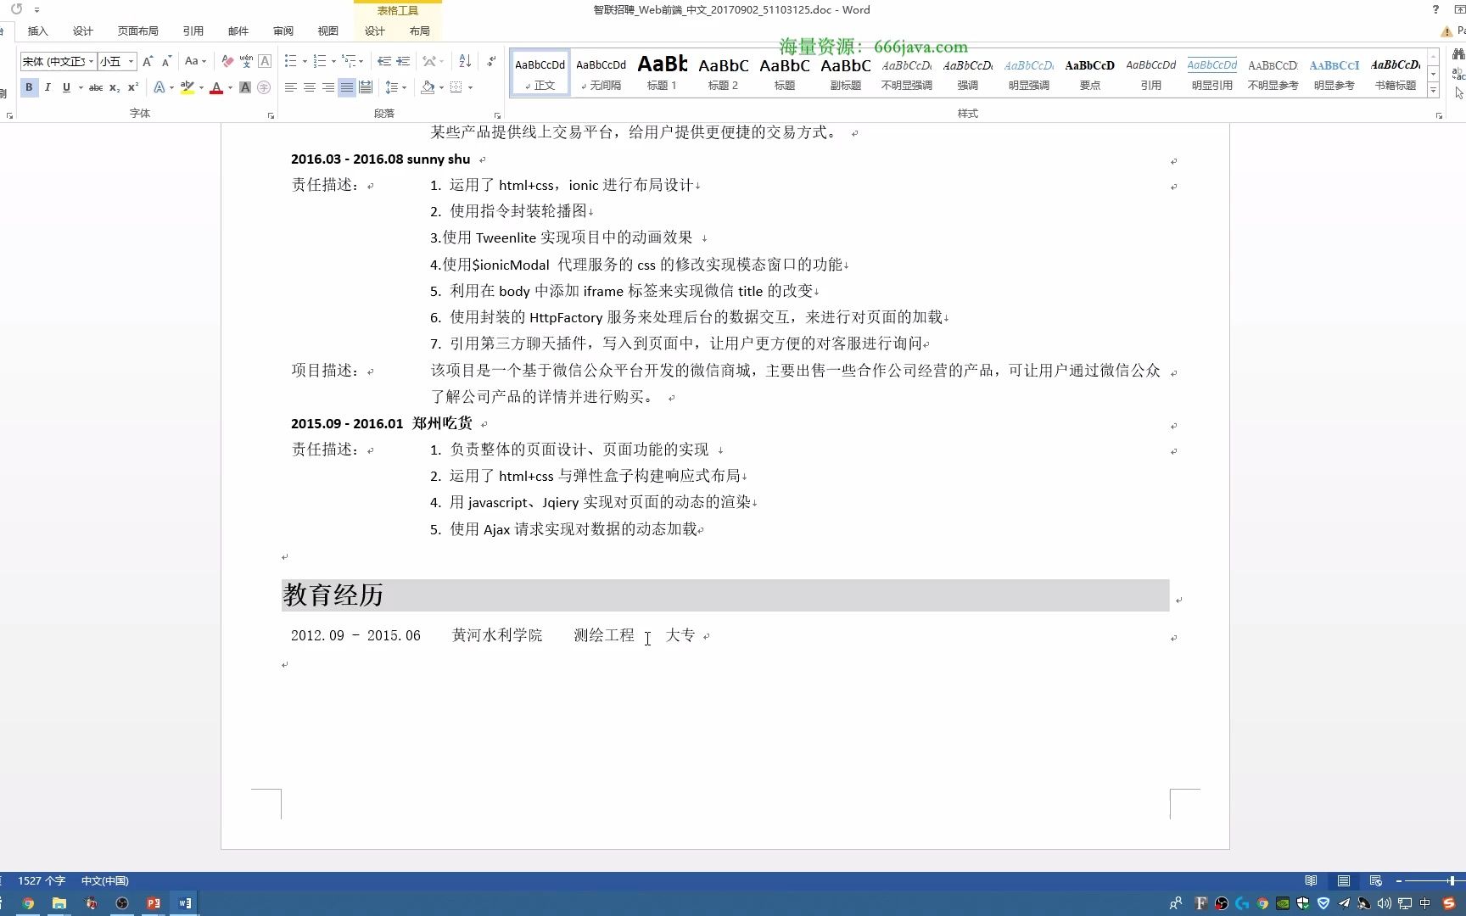Select the center alignment icon

(x=310, y=87)
